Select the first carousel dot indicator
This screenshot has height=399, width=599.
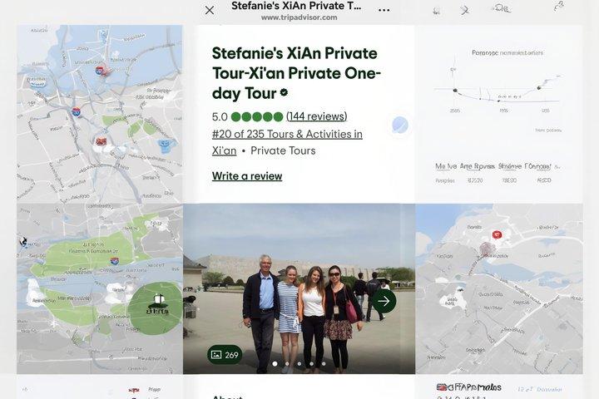click(x=275, y=364)
